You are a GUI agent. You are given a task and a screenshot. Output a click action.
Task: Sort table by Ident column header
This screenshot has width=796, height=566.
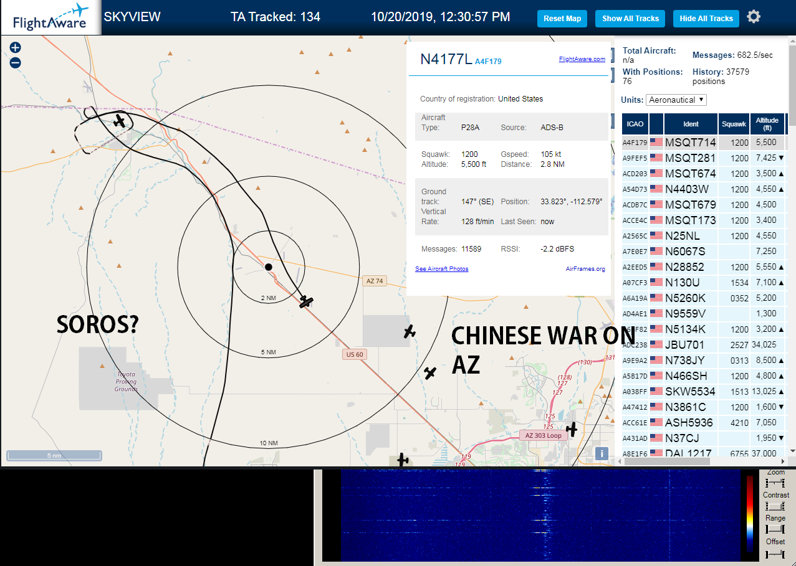point(691,124)
